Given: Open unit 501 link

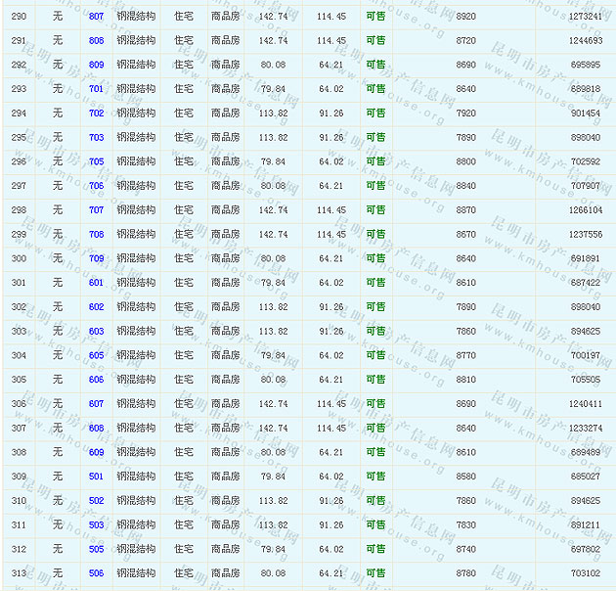Looking at the screenshot, I should (96, 477).
